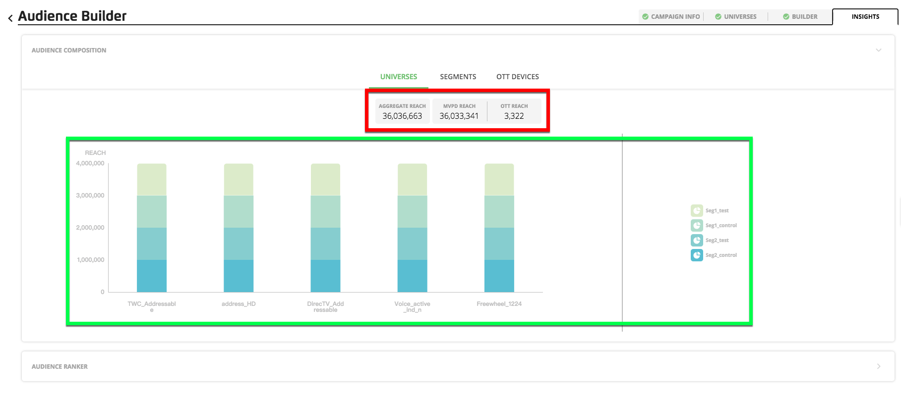Go back using Audience Builder back arrow
The height and width of the screenshot is (394, 901).
tap(10, 18)
